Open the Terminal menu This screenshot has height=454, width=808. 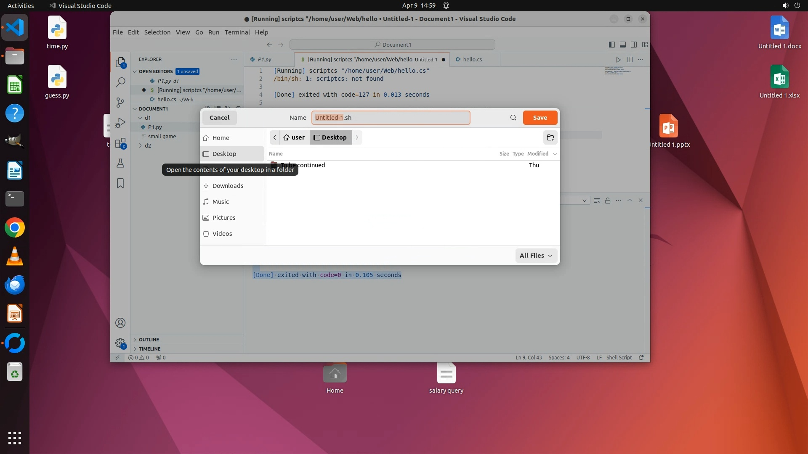pos(237,32)
